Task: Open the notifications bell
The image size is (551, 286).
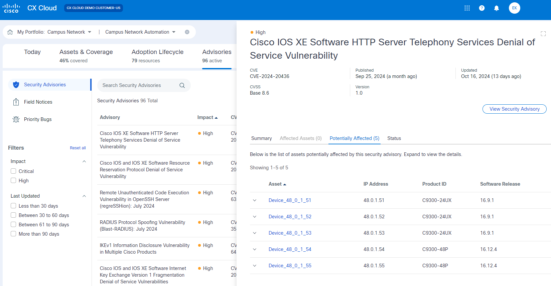Action: coord(497,8)
